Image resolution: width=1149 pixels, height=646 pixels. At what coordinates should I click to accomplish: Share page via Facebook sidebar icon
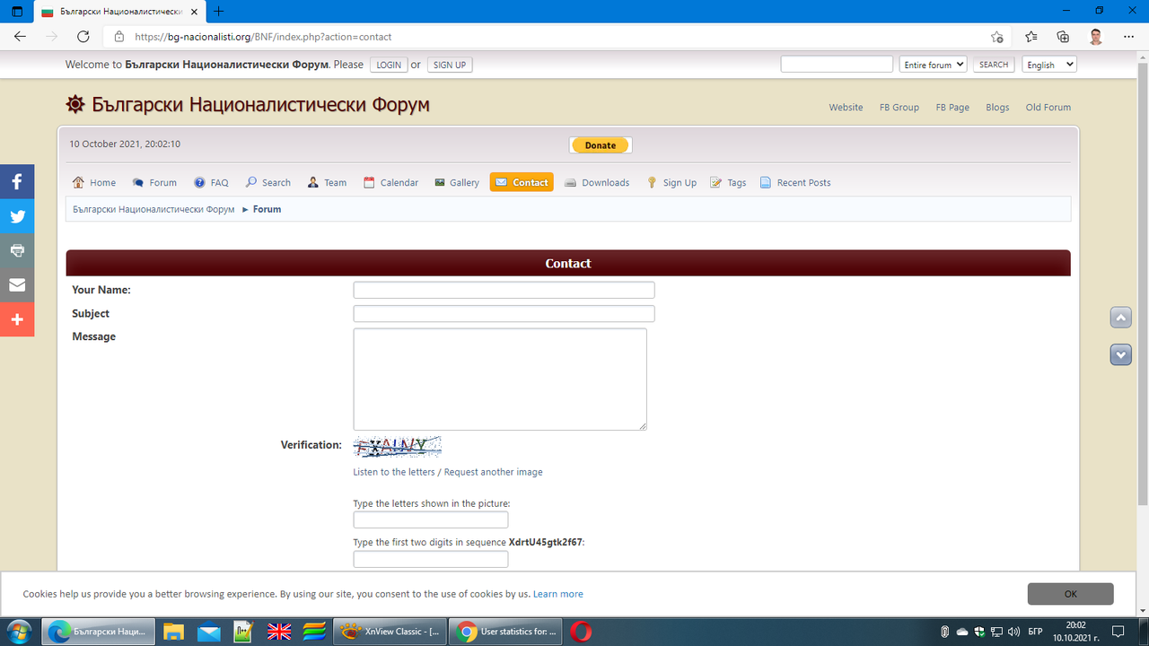pos(17,181)
